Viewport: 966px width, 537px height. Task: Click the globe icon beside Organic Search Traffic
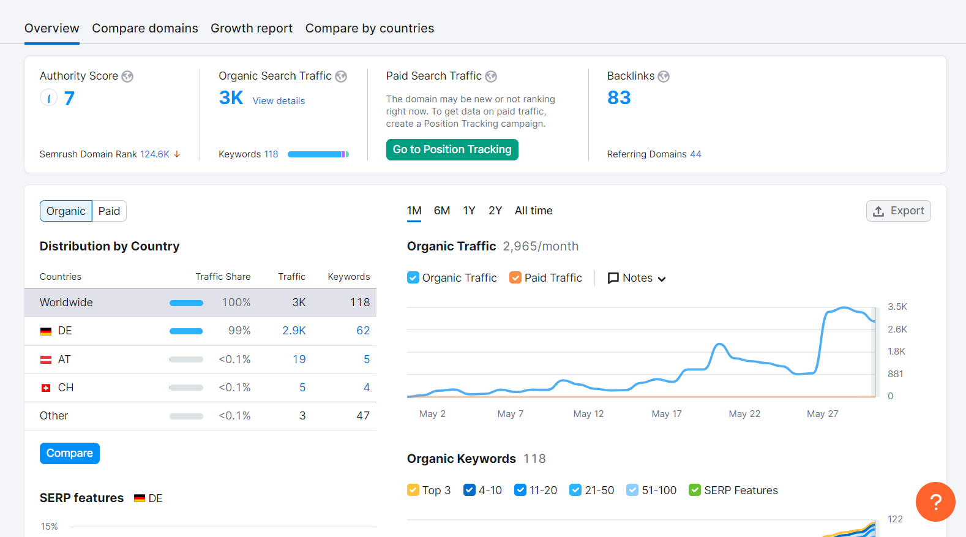[x=341, y=77]
